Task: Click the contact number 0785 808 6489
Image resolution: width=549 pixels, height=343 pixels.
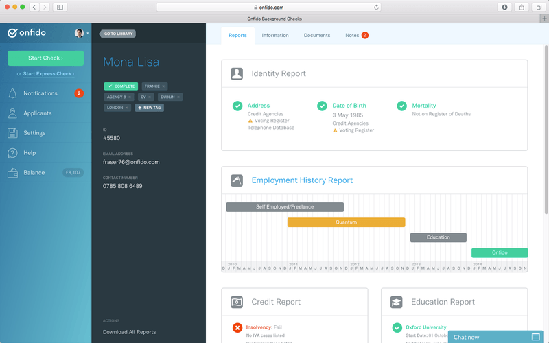Action: pos(123,186)
